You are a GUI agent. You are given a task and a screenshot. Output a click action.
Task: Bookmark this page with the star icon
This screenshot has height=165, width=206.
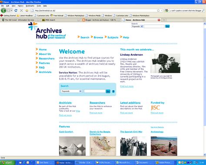[158, 10]
